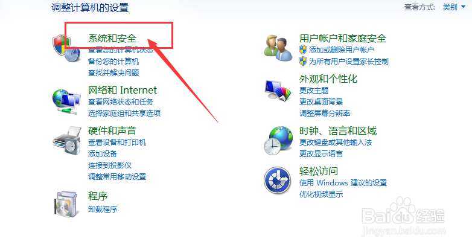Expand the 类别 view-by dropdown

coord(454,7)
